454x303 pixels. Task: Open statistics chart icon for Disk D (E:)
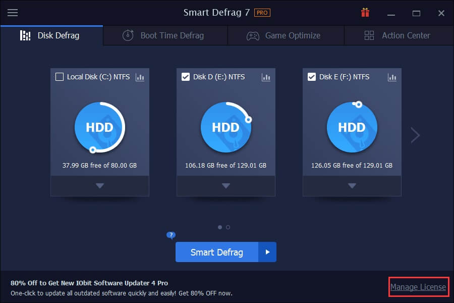tap(266, 77)
